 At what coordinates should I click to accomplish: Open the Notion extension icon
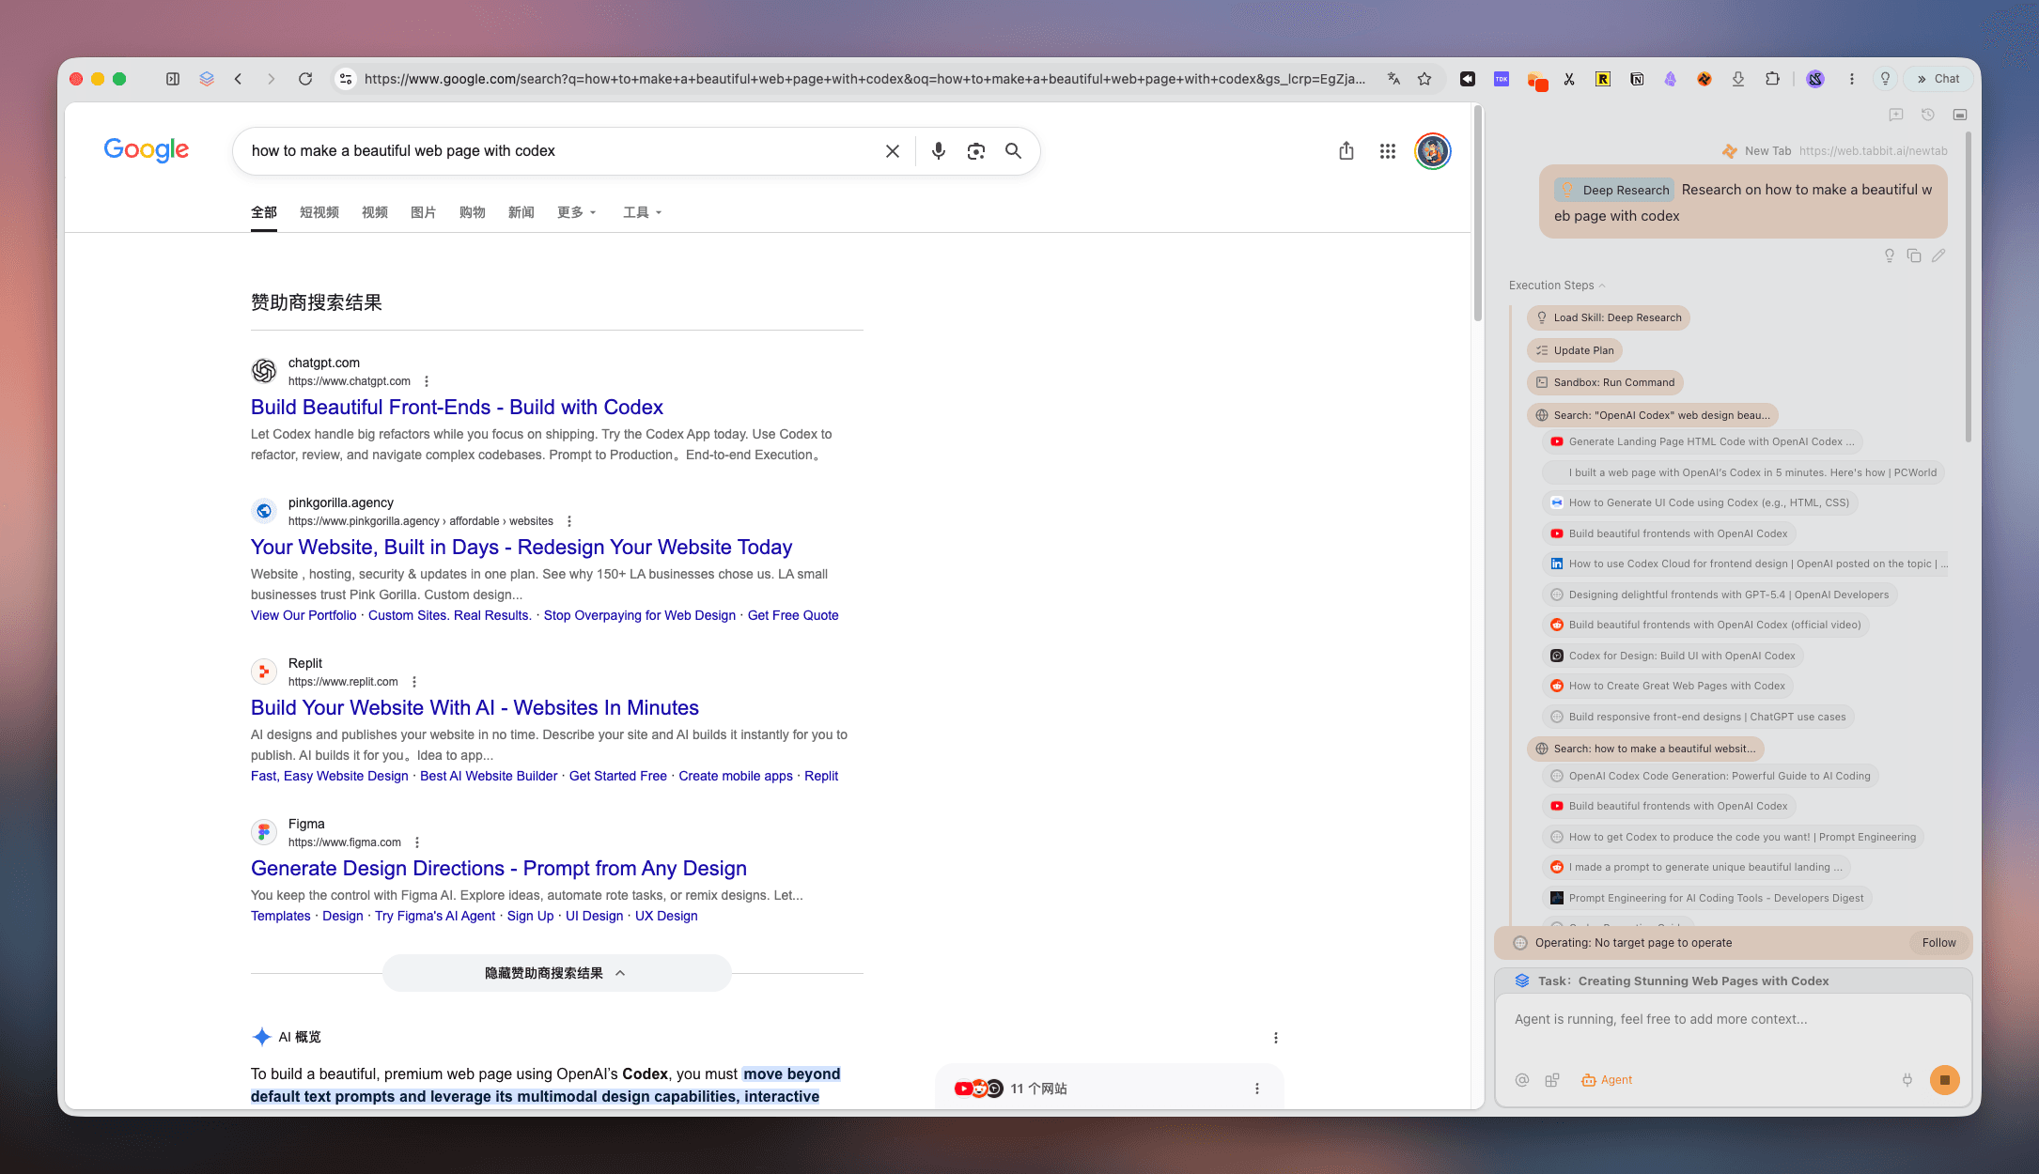[1637, 79]
